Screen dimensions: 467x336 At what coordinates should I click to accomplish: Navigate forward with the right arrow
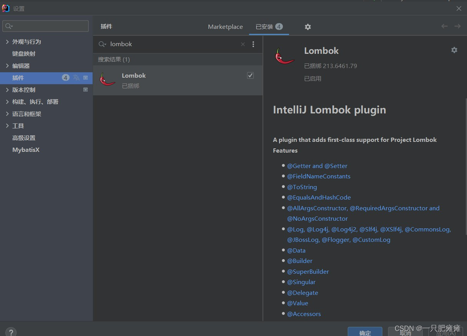(x=457, y=26)
